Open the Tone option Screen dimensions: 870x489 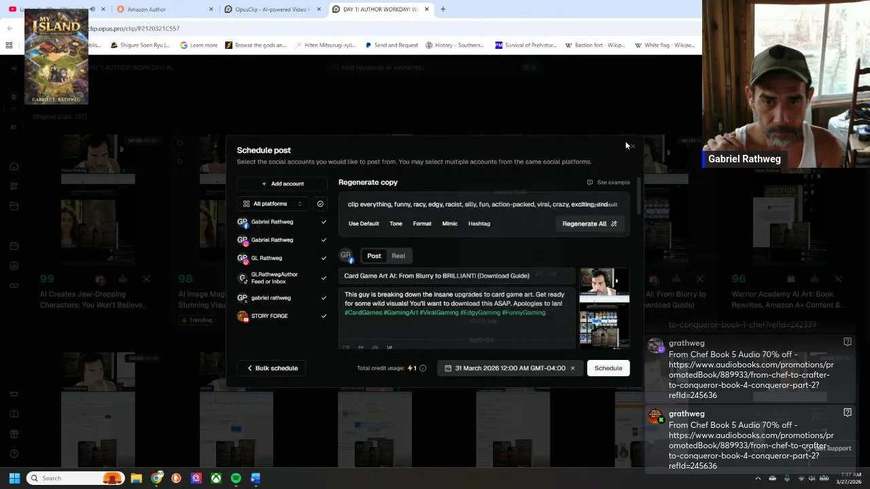(396, 223)
